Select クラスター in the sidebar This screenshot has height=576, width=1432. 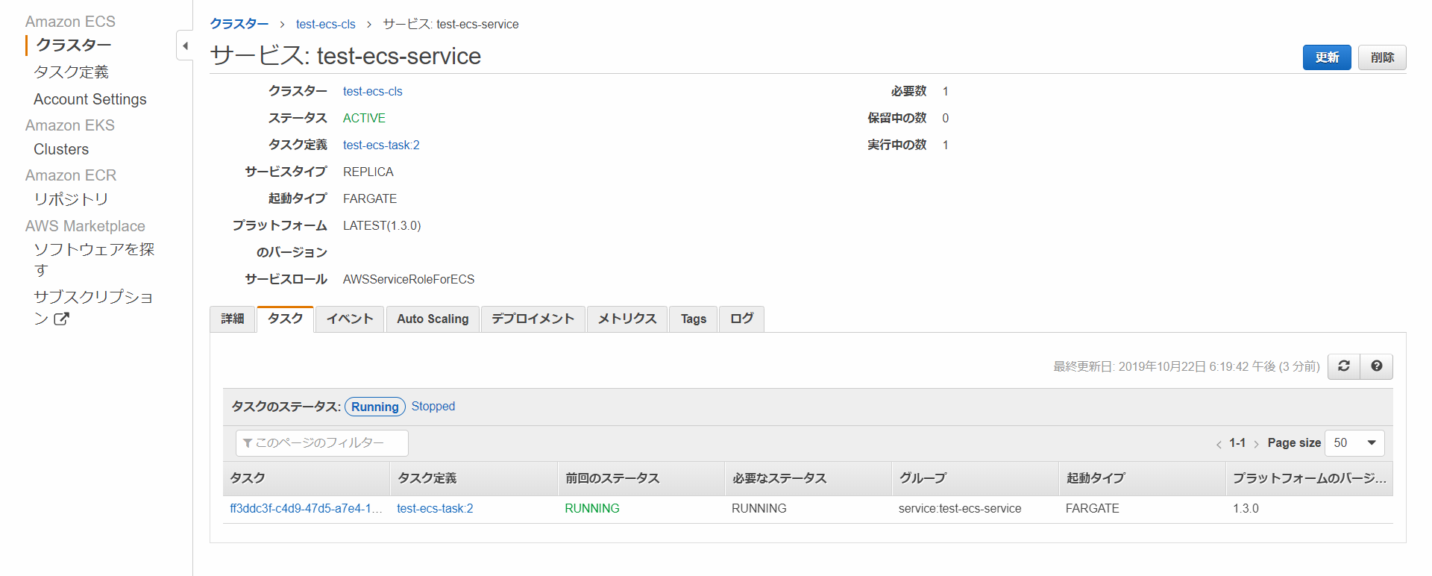[x=74, y=46]
